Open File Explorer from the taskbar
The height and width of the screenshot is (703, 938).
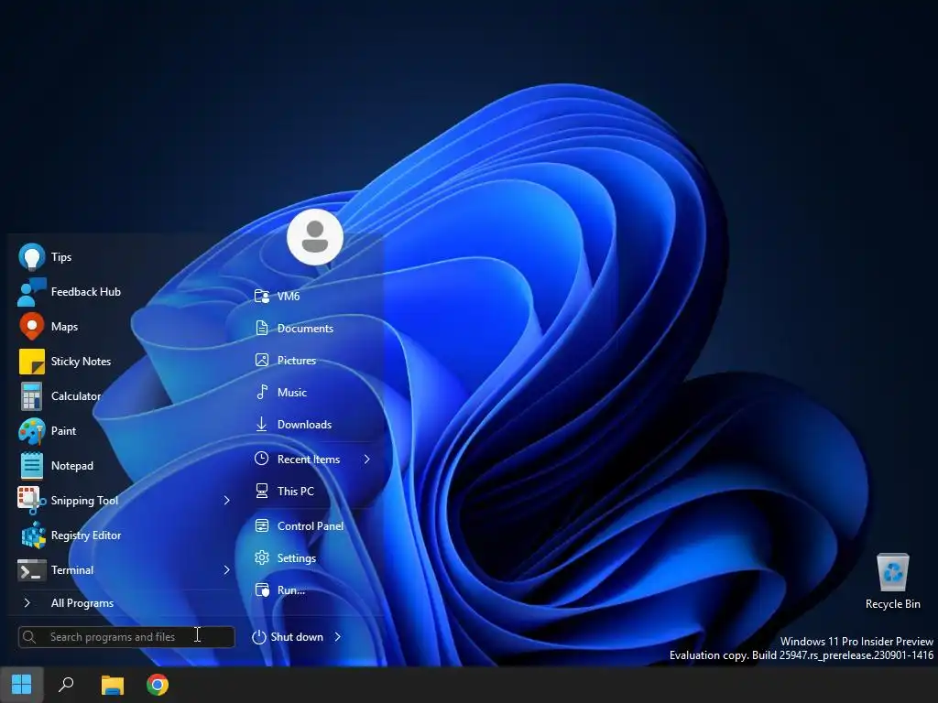[112, 685]
